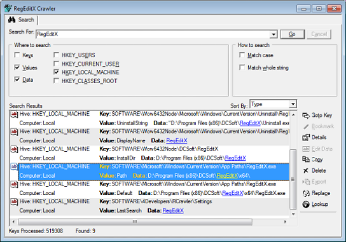Click the Delete label
Viewport: 346px width, 242px height.
[x=319, y=171]
